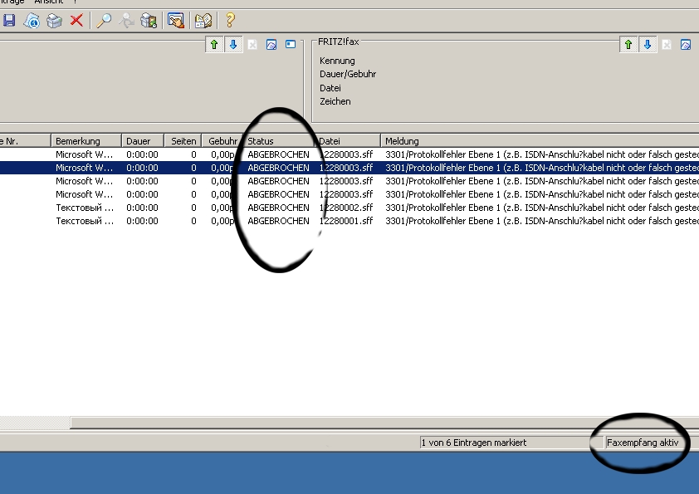Sort by the Datei column header
Screen dimensions: 699x494
[x=348, y=141]
